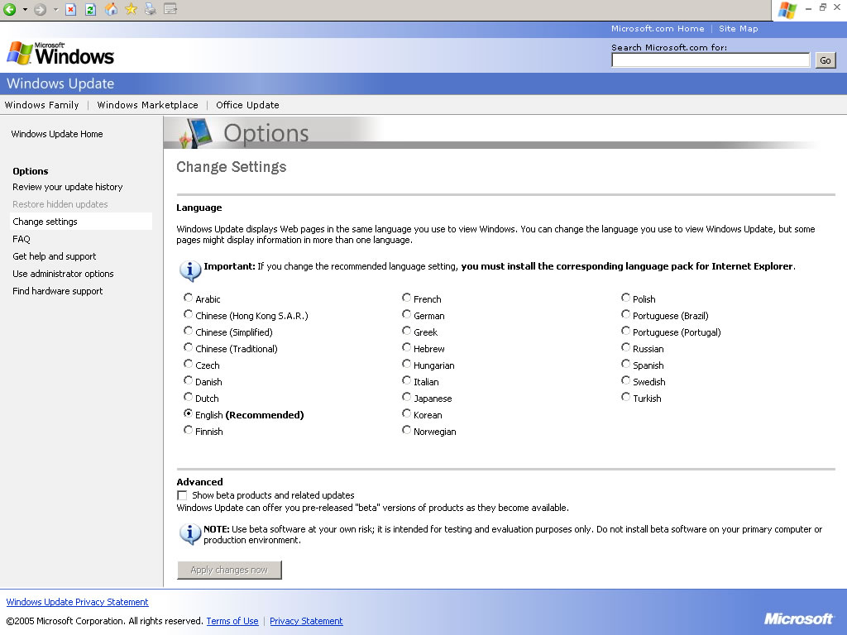Click the info icon beside beta NOTE

pos(190,533)
